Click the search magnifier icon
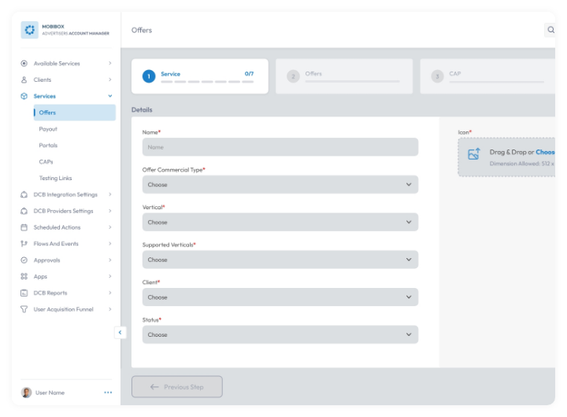This screenshot has height=417, width=567. tap(550, 30)
